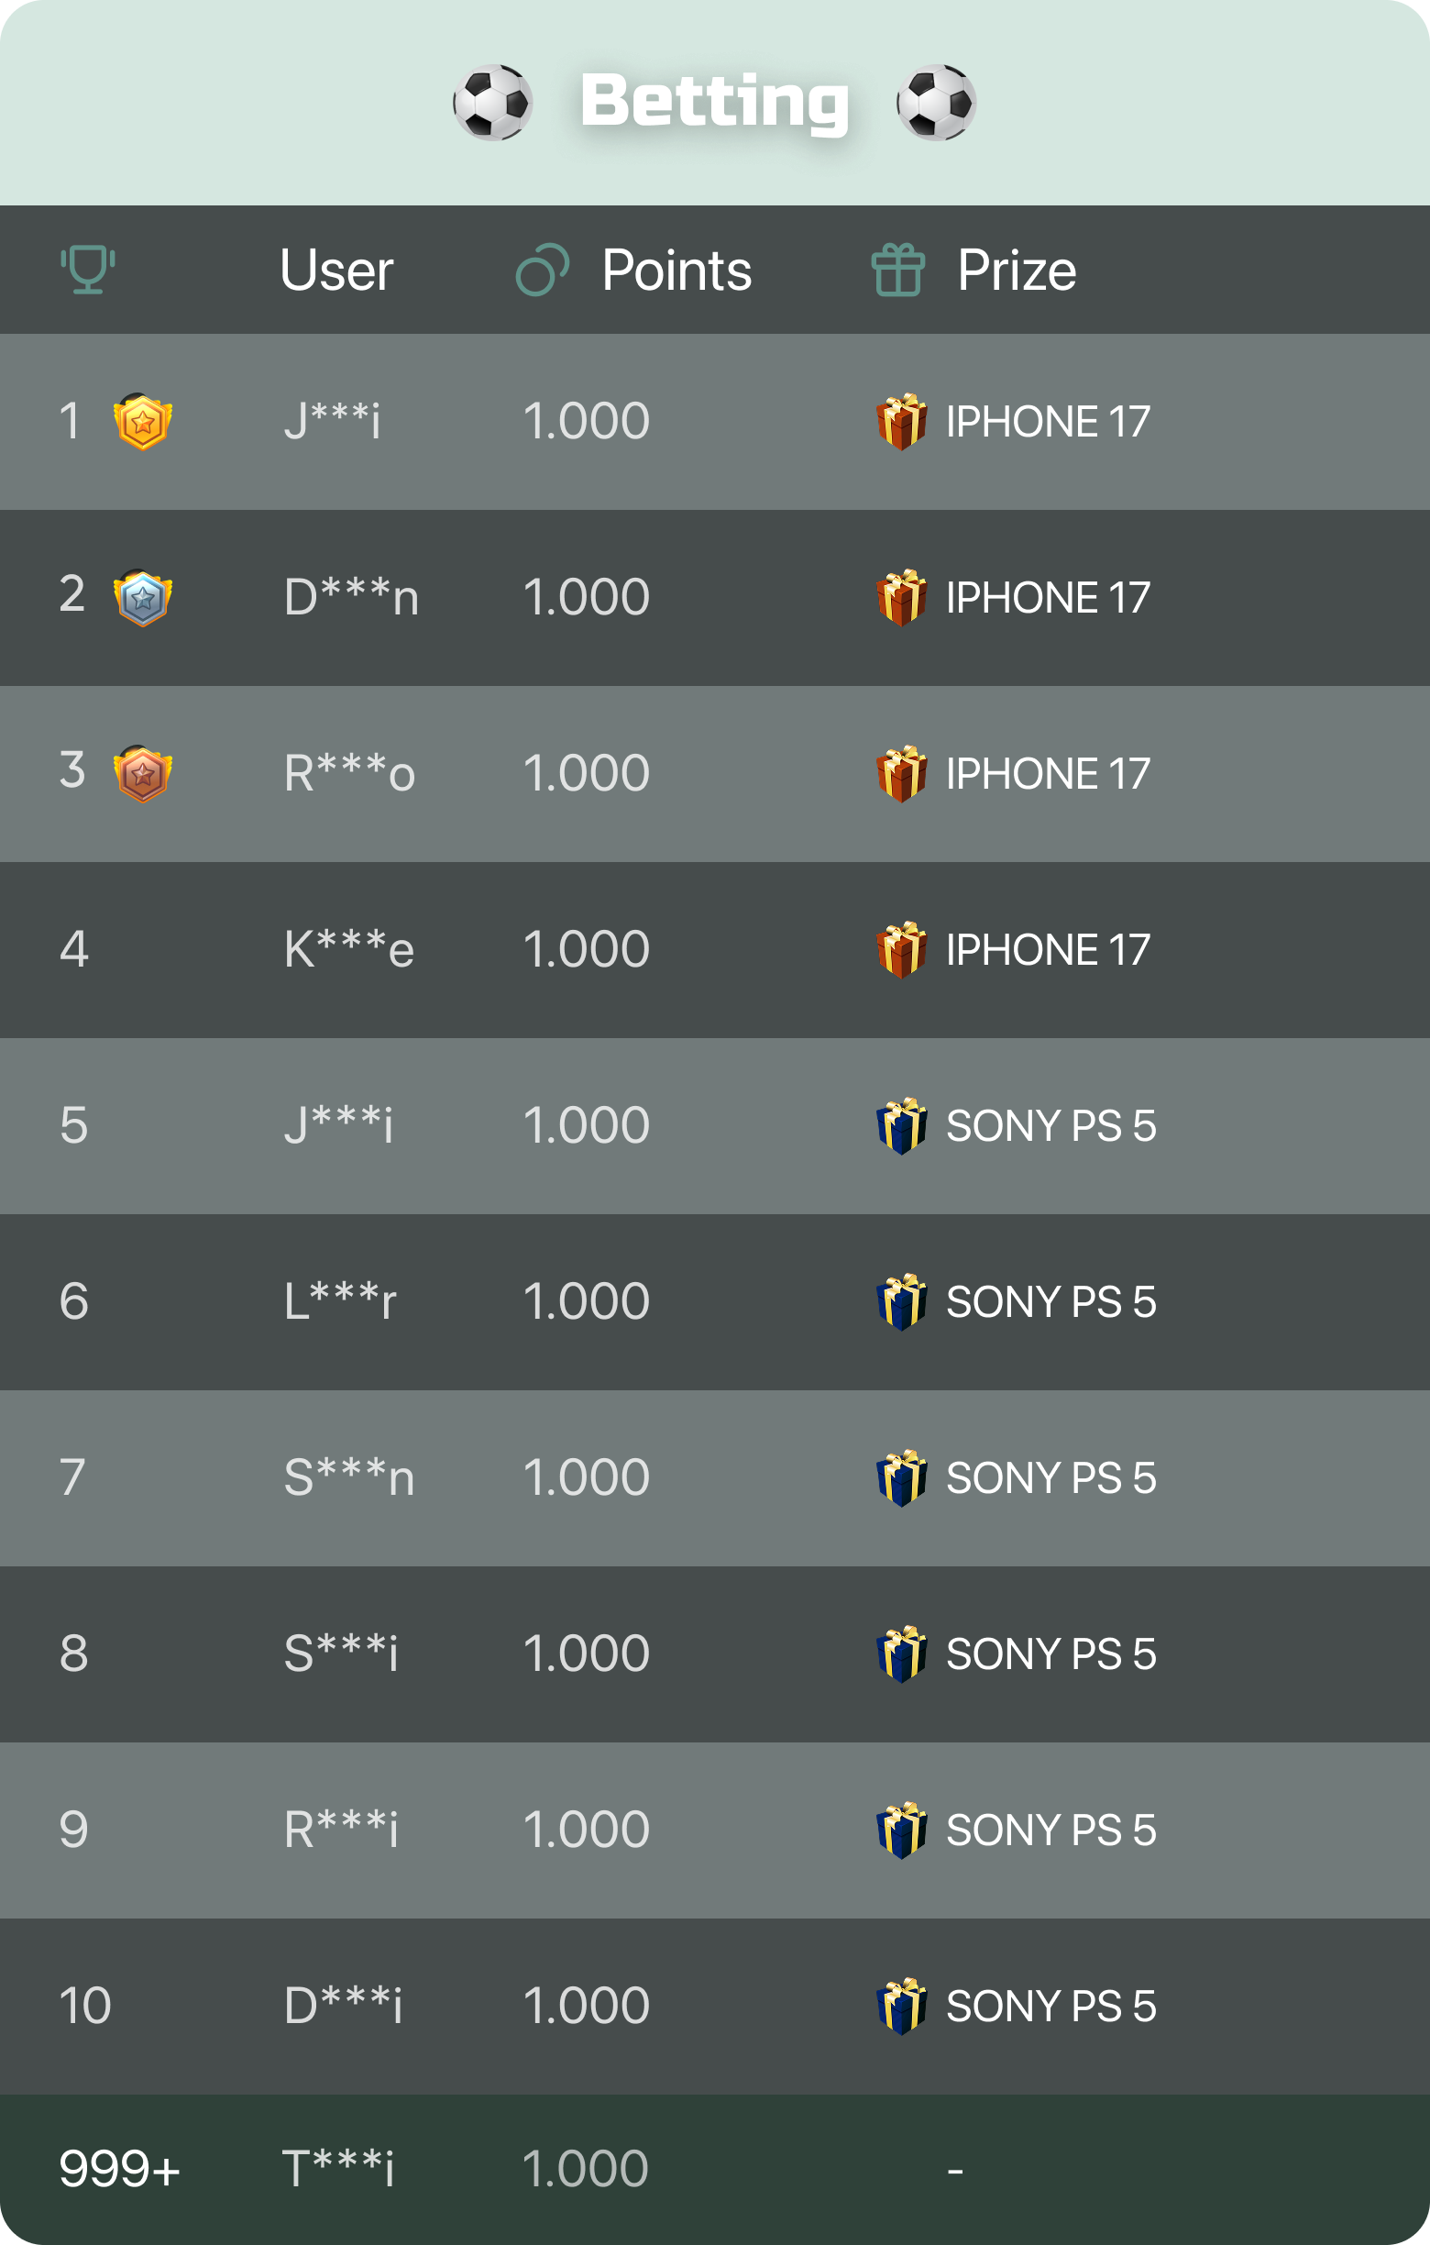
Task: Click the User column header
Action: click(336, 271)
